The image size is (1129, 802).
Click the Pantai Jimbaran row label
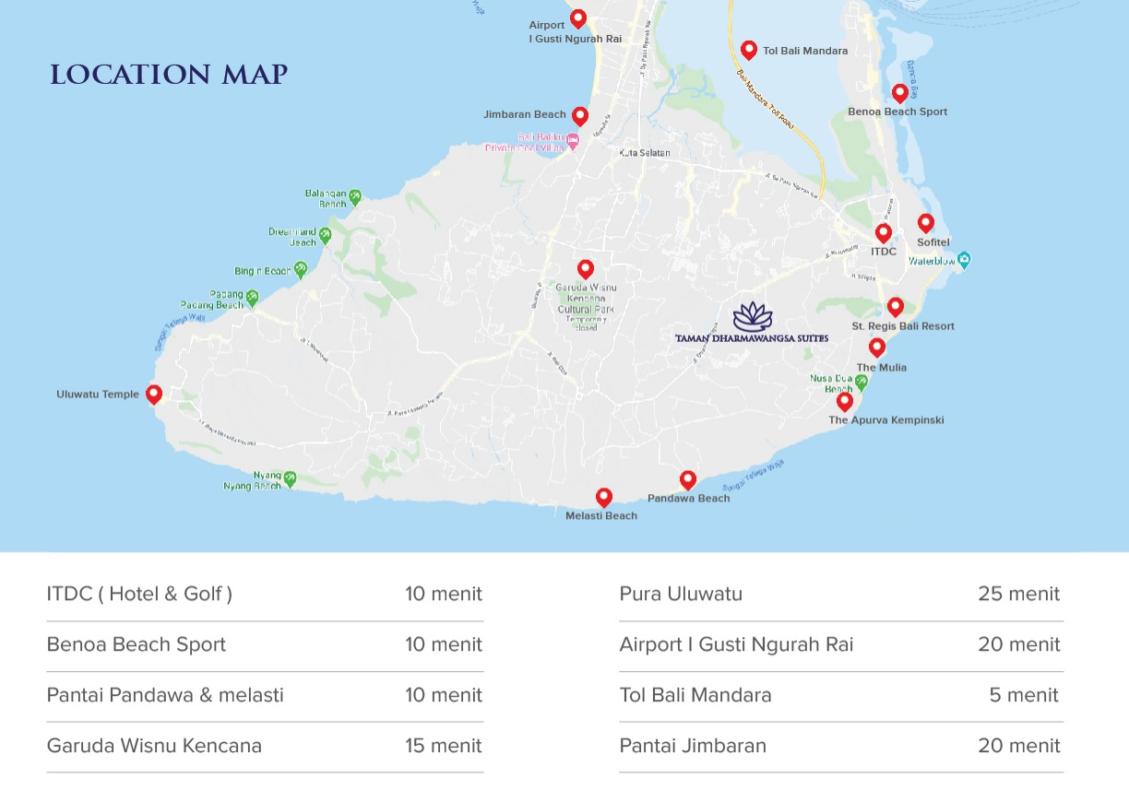[693, 746]
